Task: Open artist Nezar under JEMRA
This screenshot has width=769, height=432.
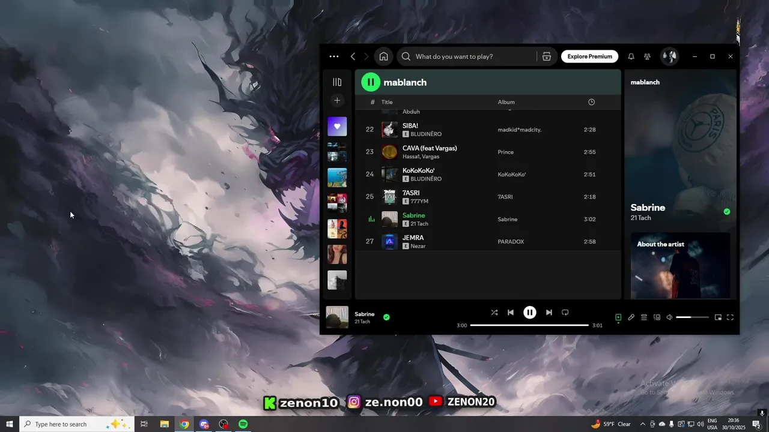Action: 418,246
